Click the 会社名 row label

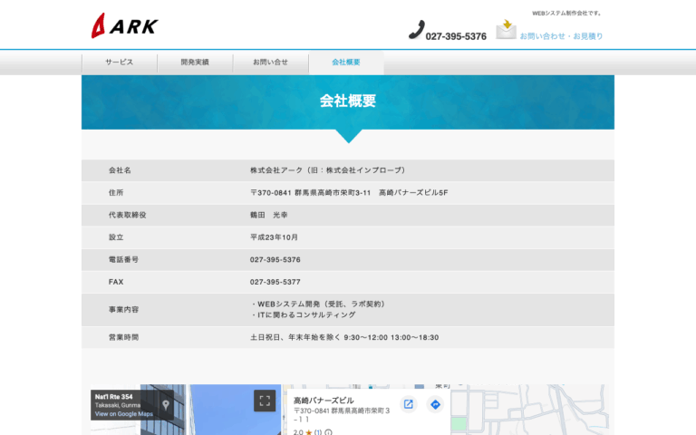(x=120, y=170)
